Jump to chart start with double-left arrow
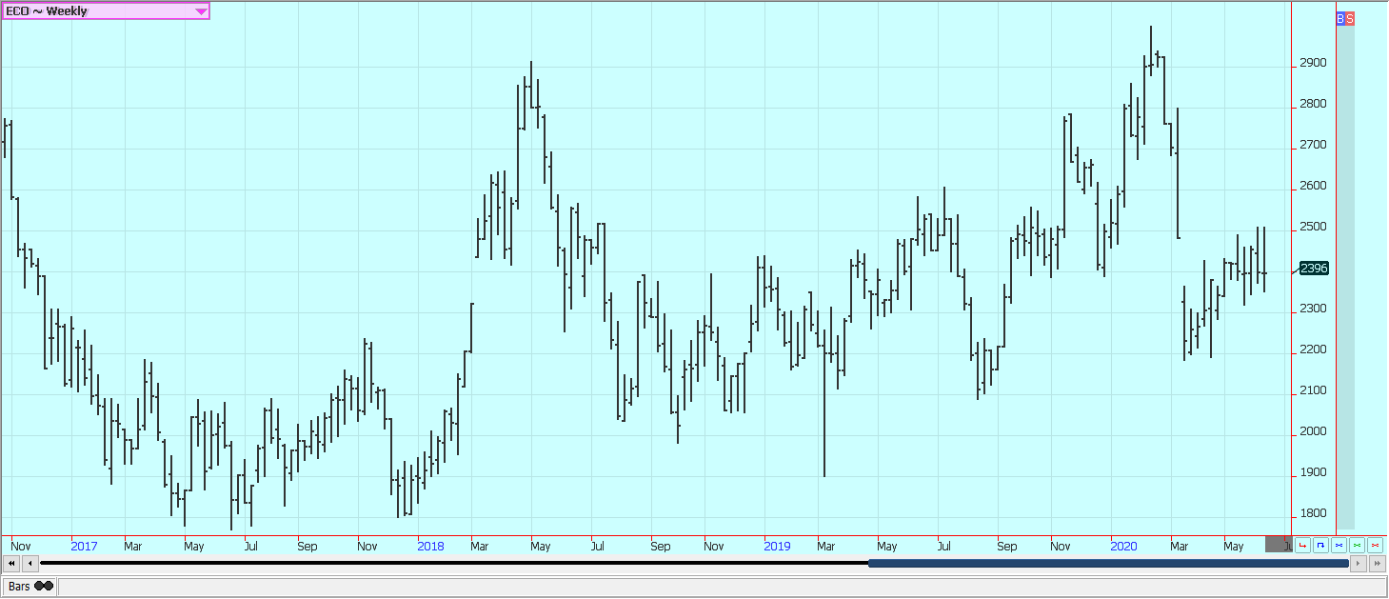This screenshot has width=1389, height=599. tap(11, 564)
